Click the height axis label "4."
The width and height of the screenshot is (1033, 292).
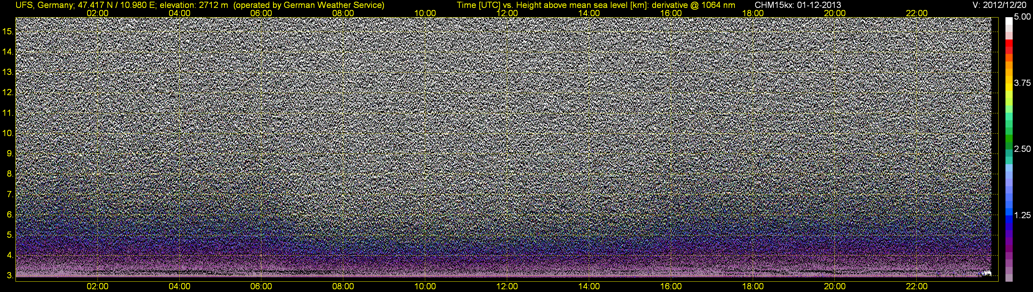pos(10,255)
